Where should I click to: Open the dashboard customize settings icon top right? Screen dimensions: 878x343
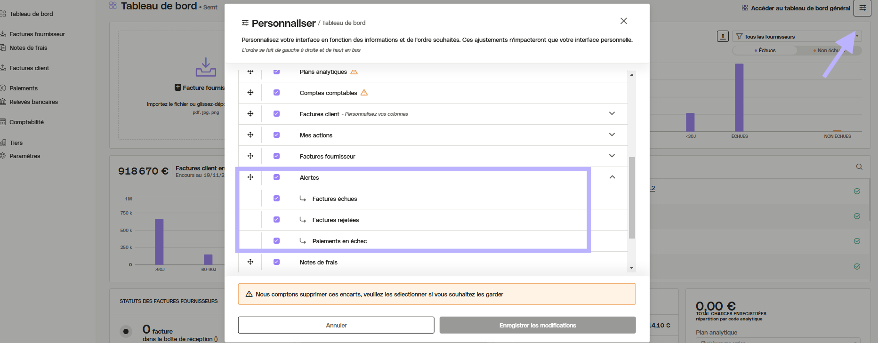pos(862,8)
